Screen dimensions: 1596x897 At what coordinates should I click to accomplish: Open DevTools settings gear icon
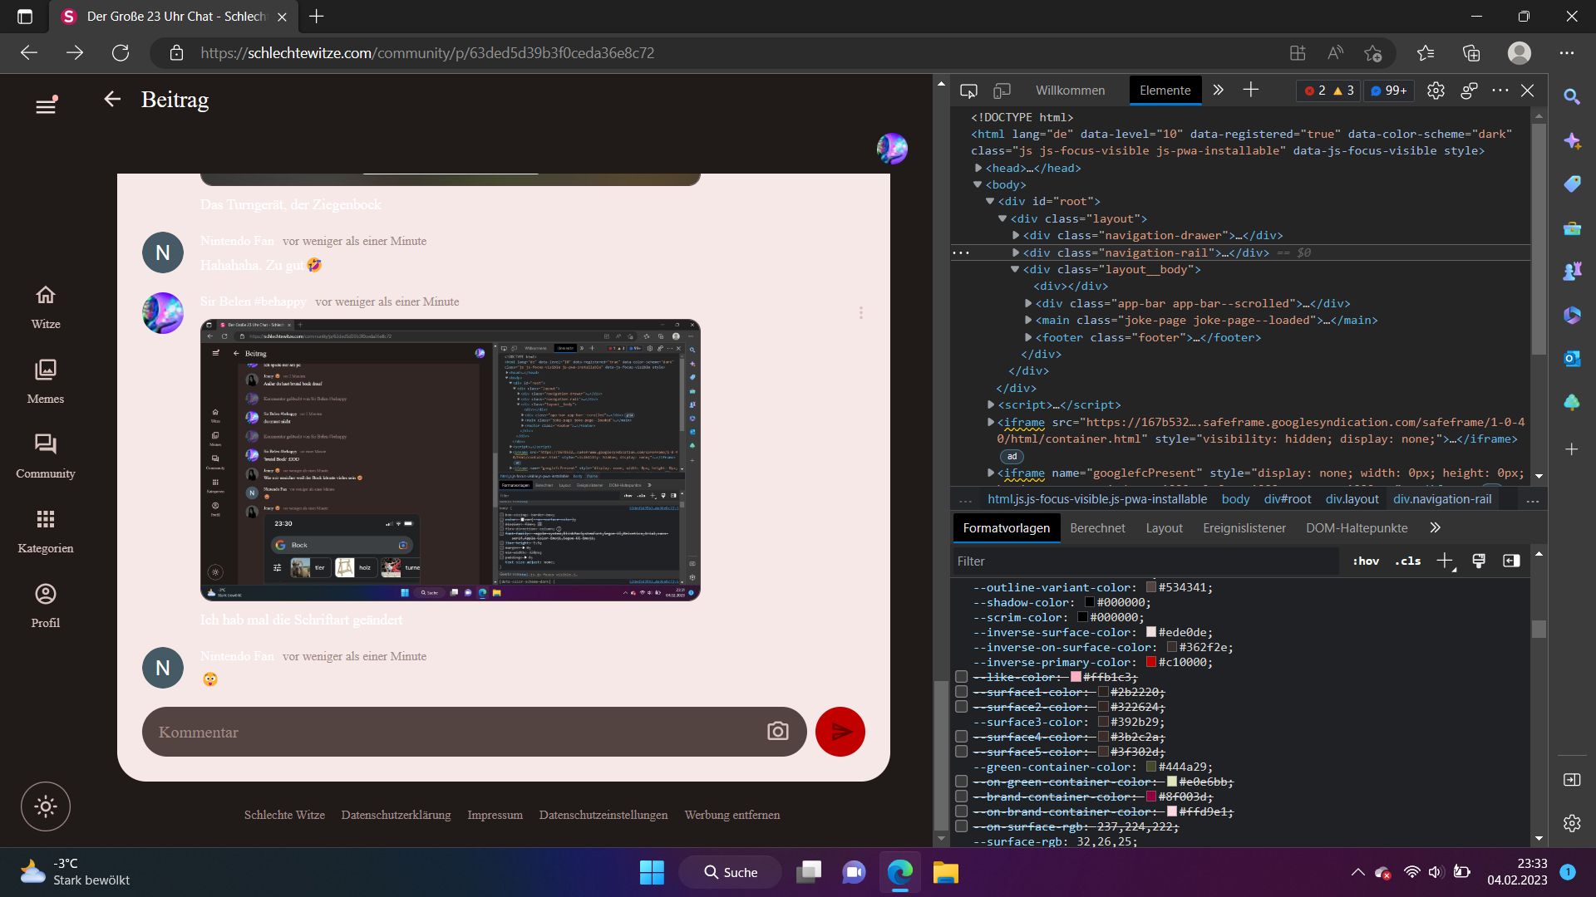pyautogui.click(x=1436, y=91)
